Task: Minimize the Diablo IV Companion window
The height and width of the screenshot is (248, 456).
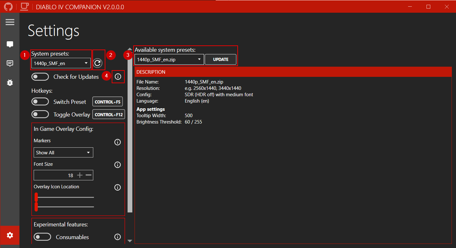Action: tap(410, 7)
